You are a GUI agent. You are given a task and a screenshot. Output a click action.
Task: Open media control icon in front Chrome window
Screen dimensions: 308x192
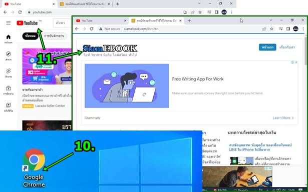coord(280,29)
